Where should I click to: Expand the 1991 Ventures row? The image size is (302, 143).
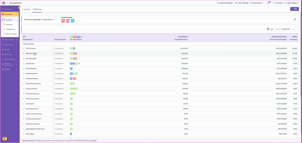pos(24,49)
